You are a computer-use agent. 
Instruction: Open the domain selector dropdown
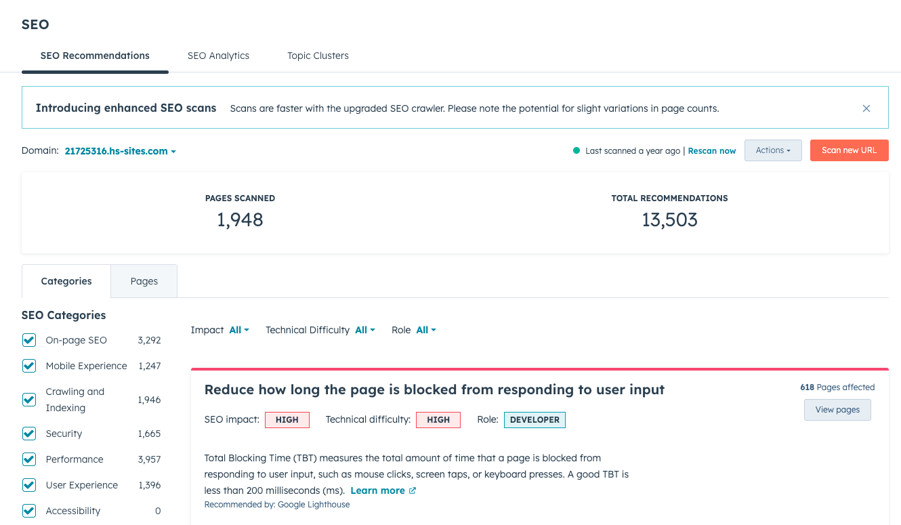pyautogui.click(x=120, y=151)
